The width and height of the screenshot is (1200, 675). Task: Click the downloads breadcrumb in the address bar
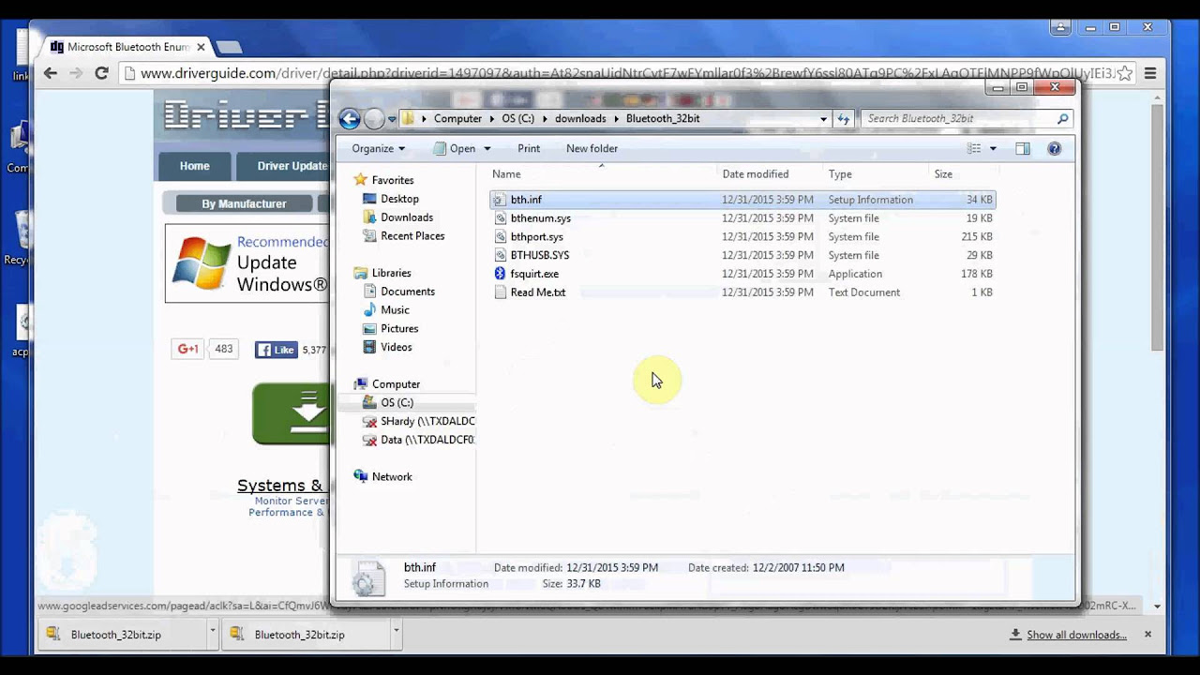pyautogui.click(x=580, y=119)
